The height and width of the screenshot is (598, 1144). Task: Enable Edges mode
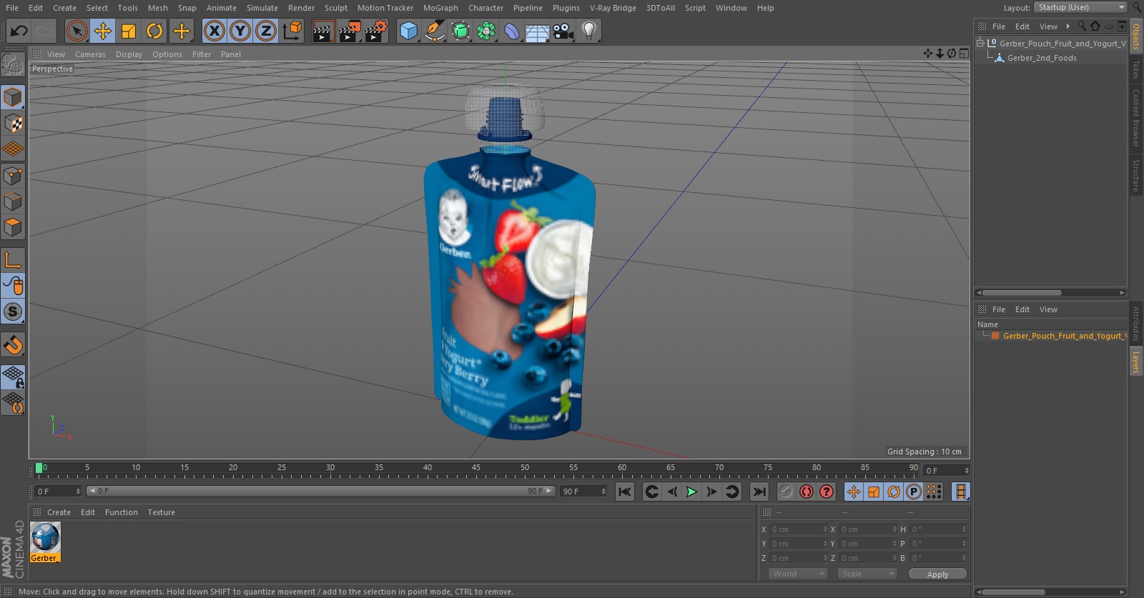click(x=13, y=201)
